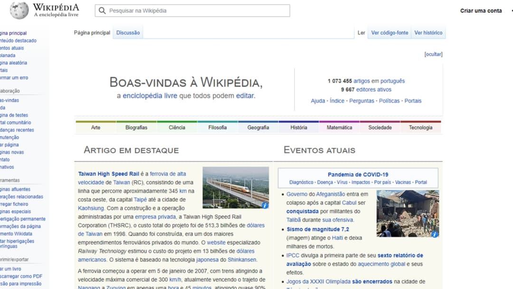Follow the Haiti link
513x289 pixels.
click(337, 238)
